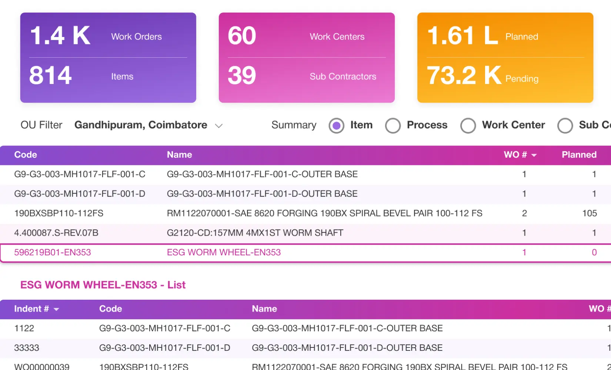Screen dimensions: 611x370
Task: Click the Indent # sort arrow icon
Action: pyautogui.click(x=56, y=309)
